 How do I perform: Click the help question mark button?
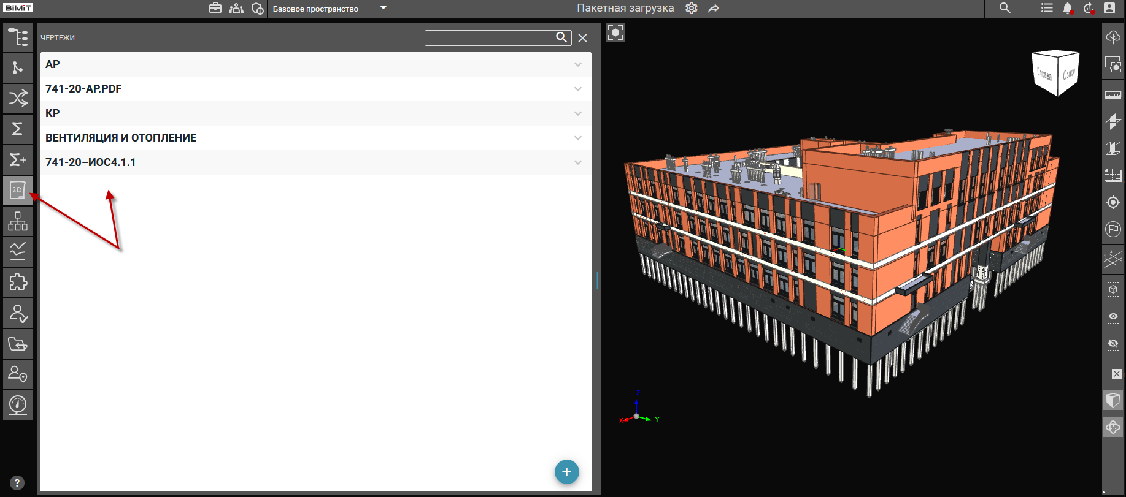tap(17, 483)
